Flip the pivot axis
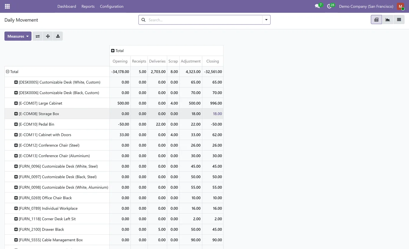 38,36
